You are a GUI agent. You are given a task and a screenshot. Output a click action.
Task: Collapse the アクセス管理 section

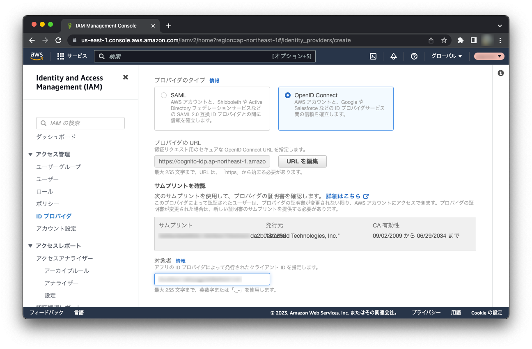point(30,154)
